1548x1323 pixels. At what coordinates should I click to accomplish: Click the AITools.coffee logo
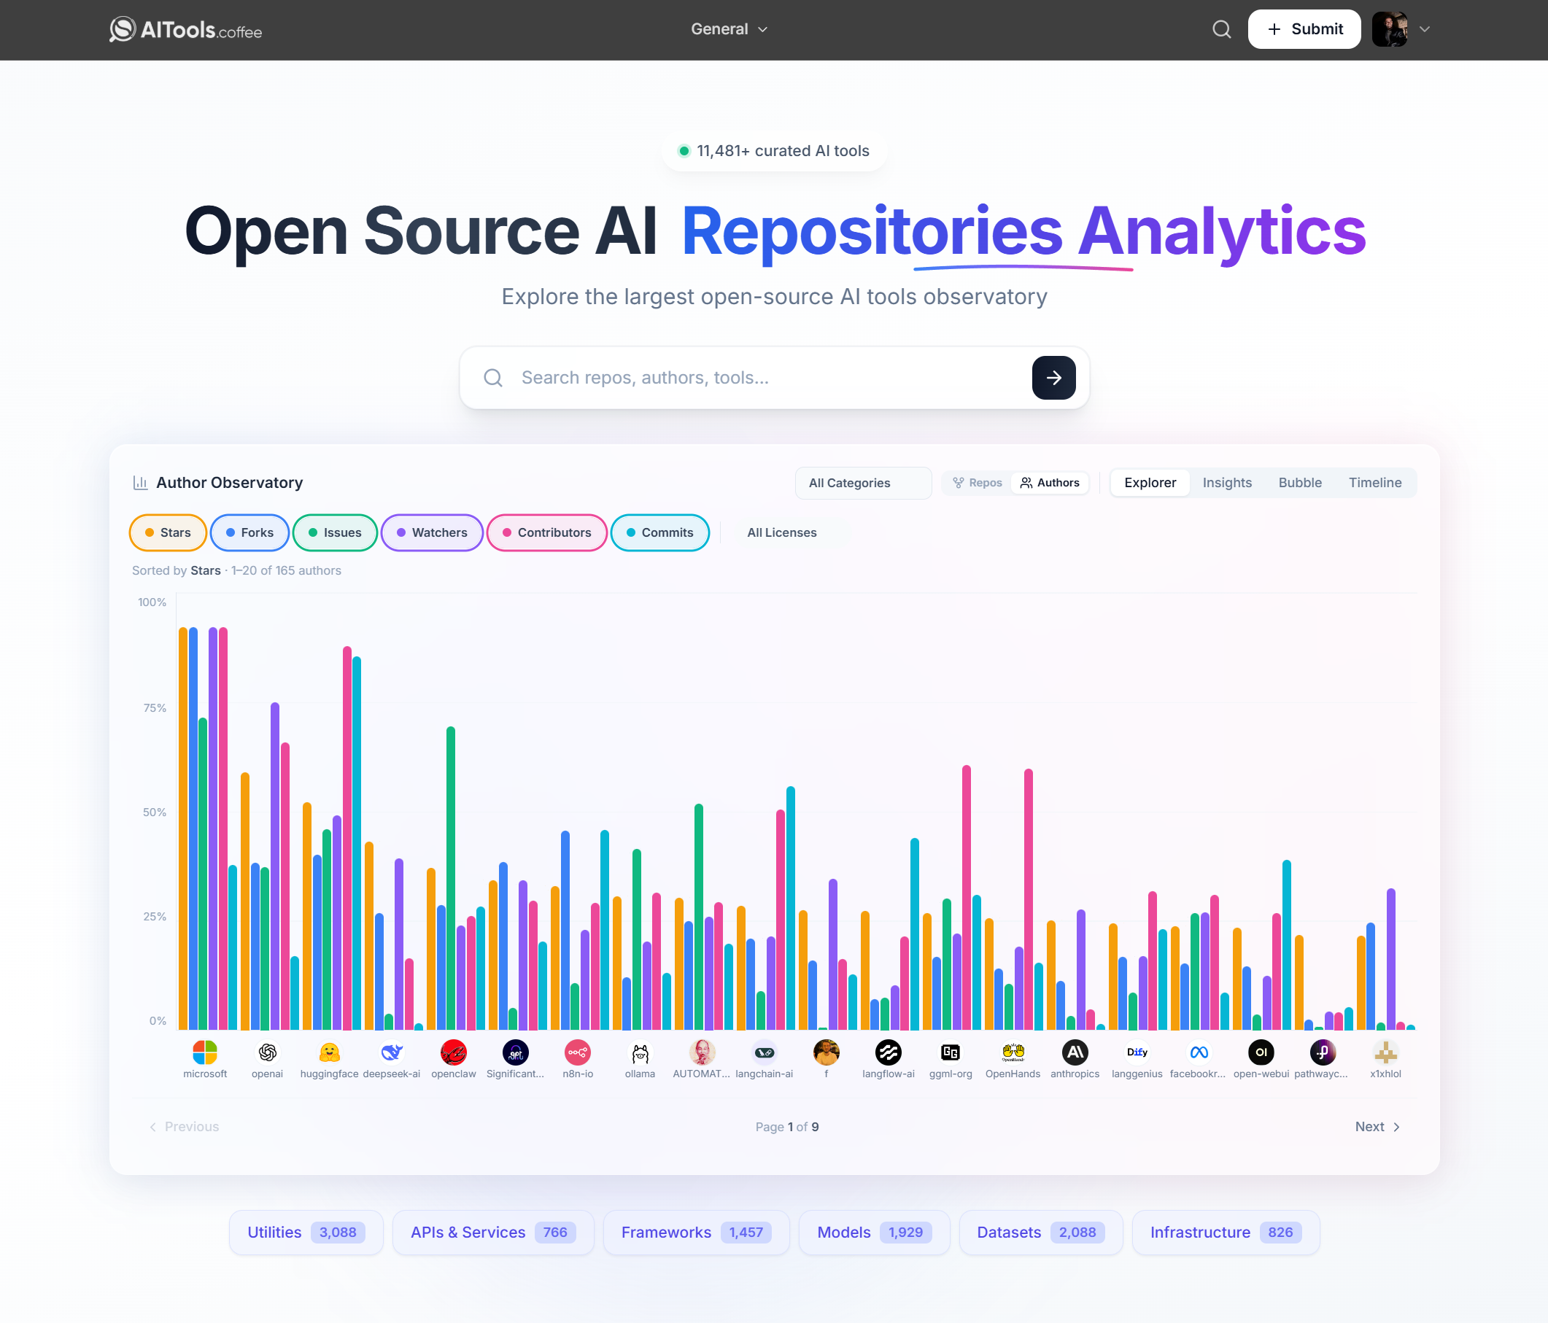[185, 30]
